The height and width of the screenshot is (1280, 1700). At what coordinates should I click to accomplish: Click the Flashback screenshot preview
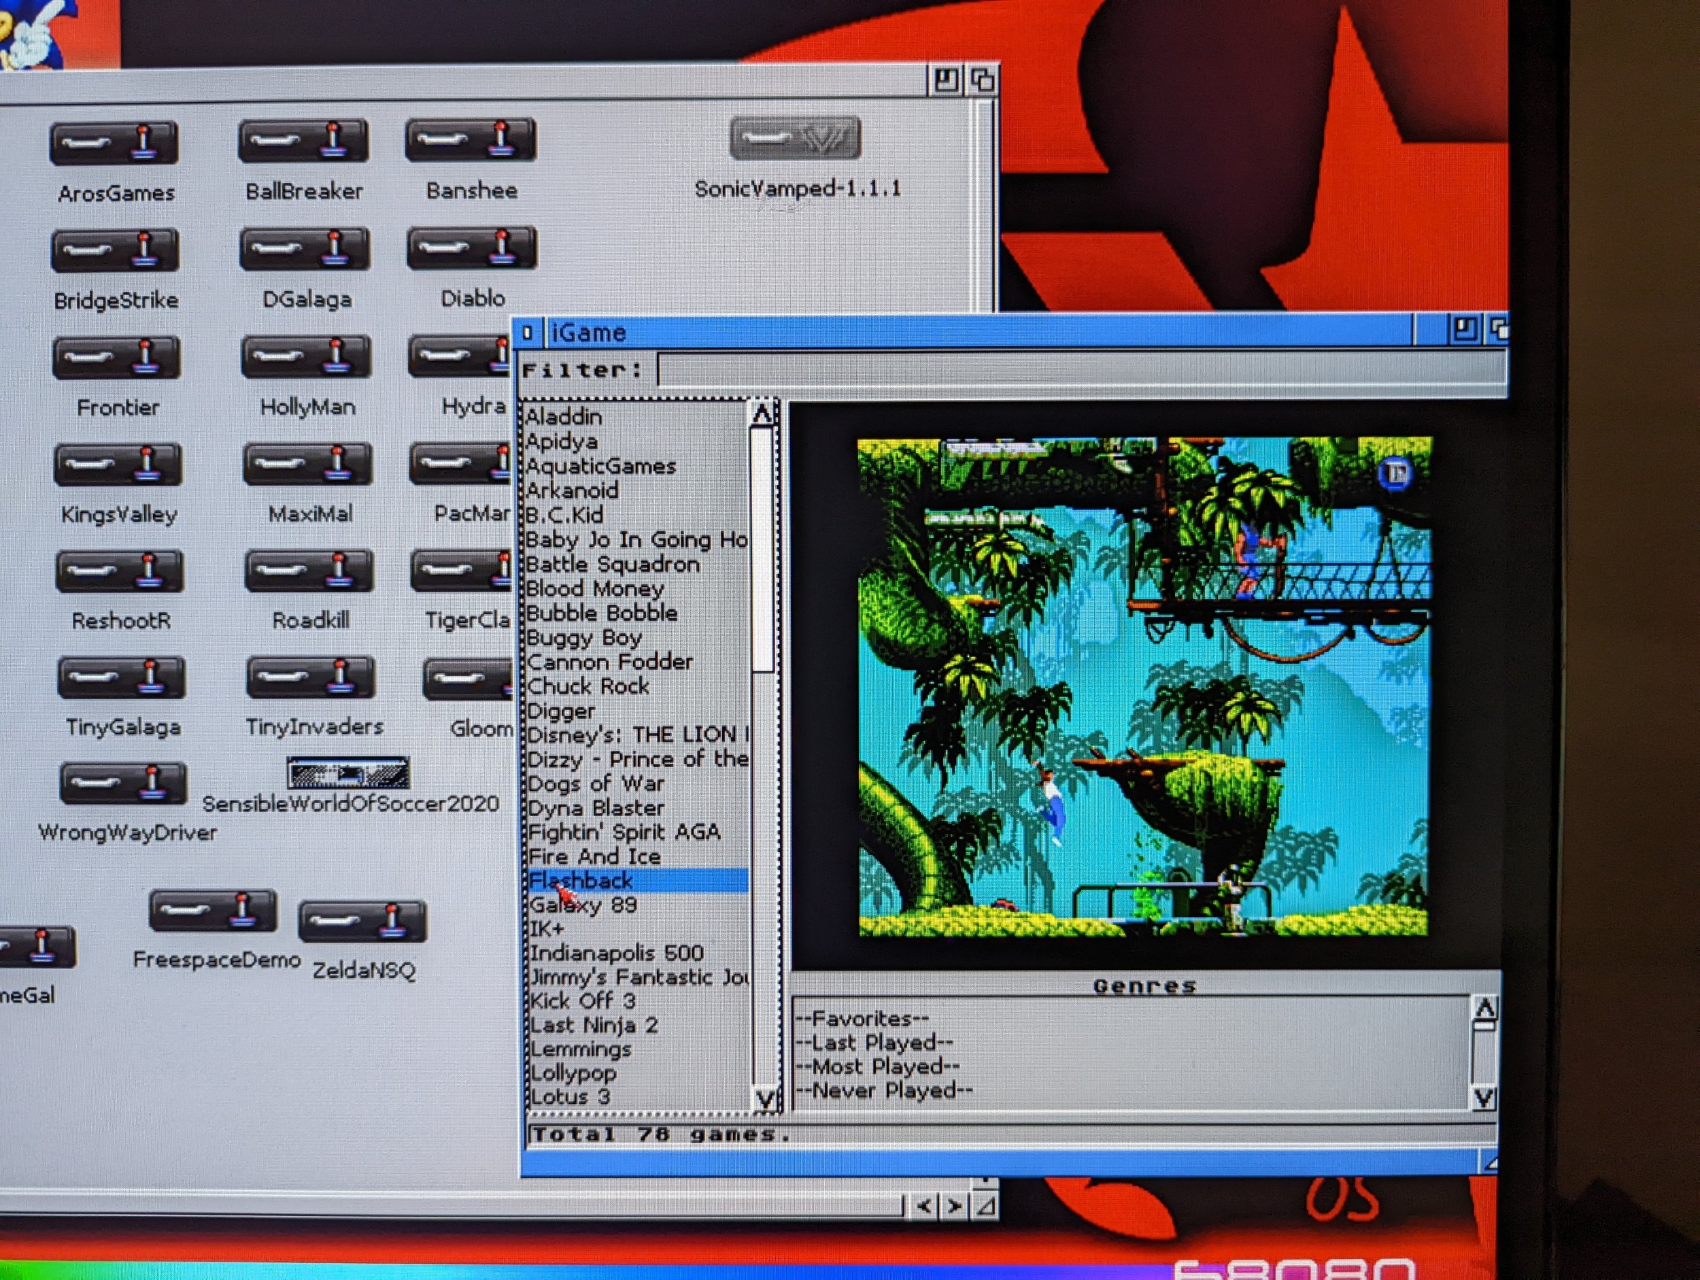pyautogui.click(x=1144, y=686)
